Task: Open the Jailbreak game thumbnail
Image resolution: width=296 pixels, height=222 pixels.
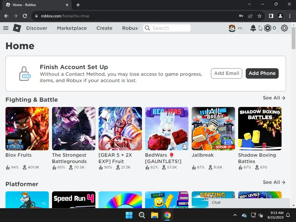Action: pos(213,129)
